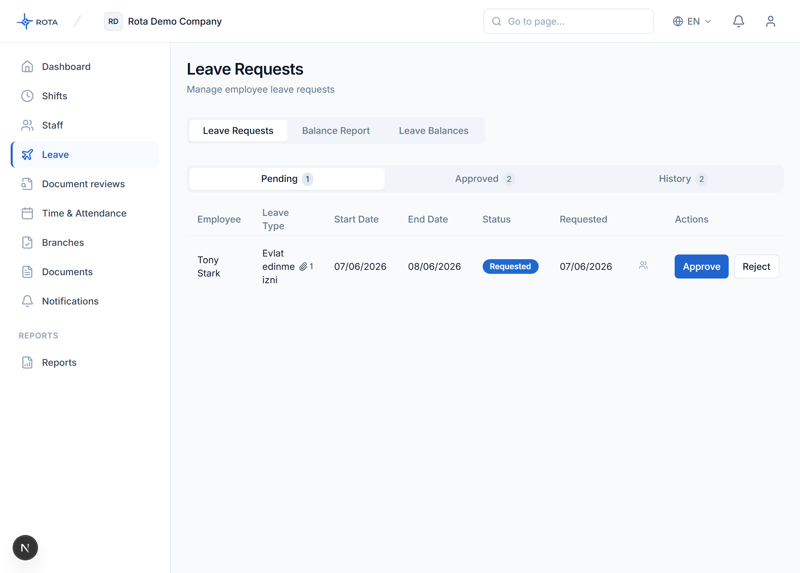Show the Approved requests tab

pos(485,179)
